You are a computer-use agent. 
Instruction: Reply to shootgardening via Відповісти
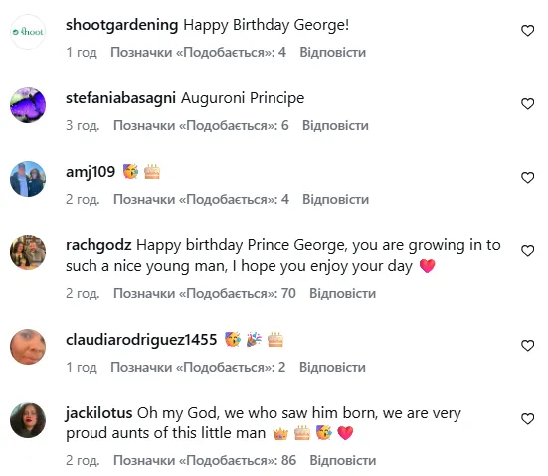coord(333,53)
